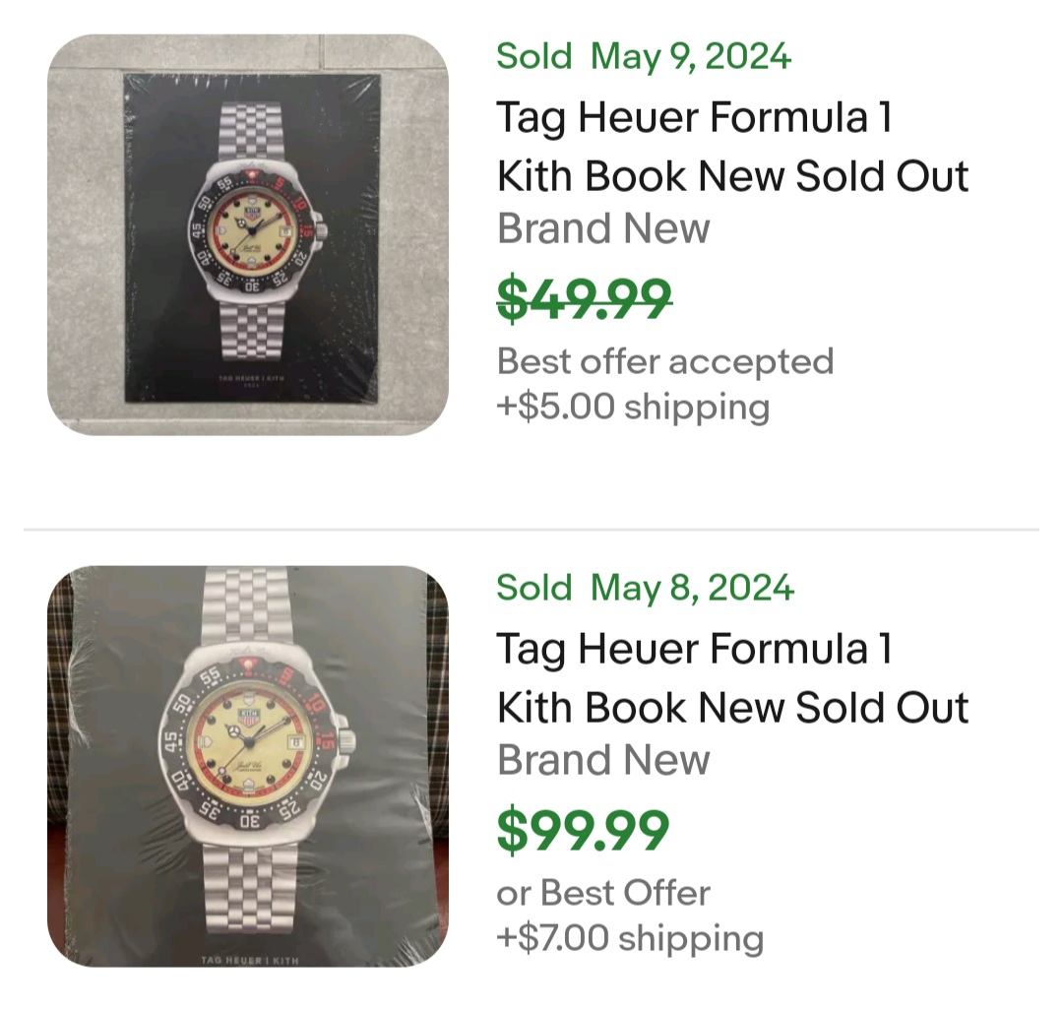Screen dimensions: 1063x1011
Task: Click the or Best Offer text
Action: pos(603,893)
